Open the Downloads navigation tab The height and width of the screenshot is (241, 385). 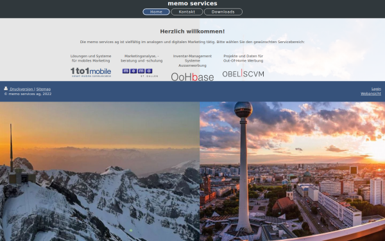point(223,12)
